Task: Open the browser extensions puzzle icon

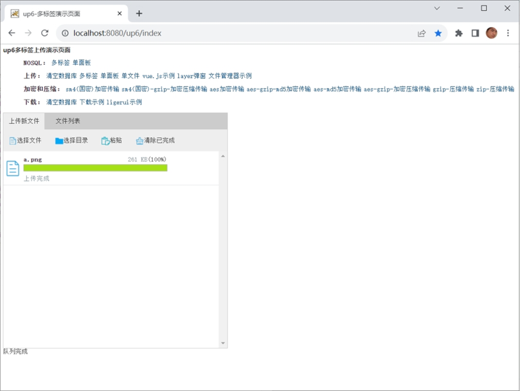Action: (458, 33)
